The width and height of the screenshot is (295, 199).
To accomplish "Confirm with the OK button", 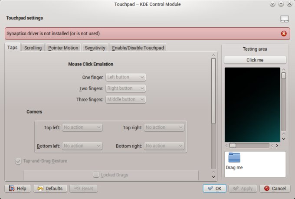I will [214, 189].
